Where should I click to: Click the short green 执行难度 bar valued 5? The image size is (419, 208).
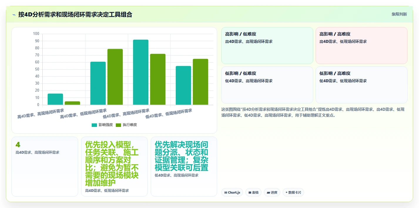[72, 103]
